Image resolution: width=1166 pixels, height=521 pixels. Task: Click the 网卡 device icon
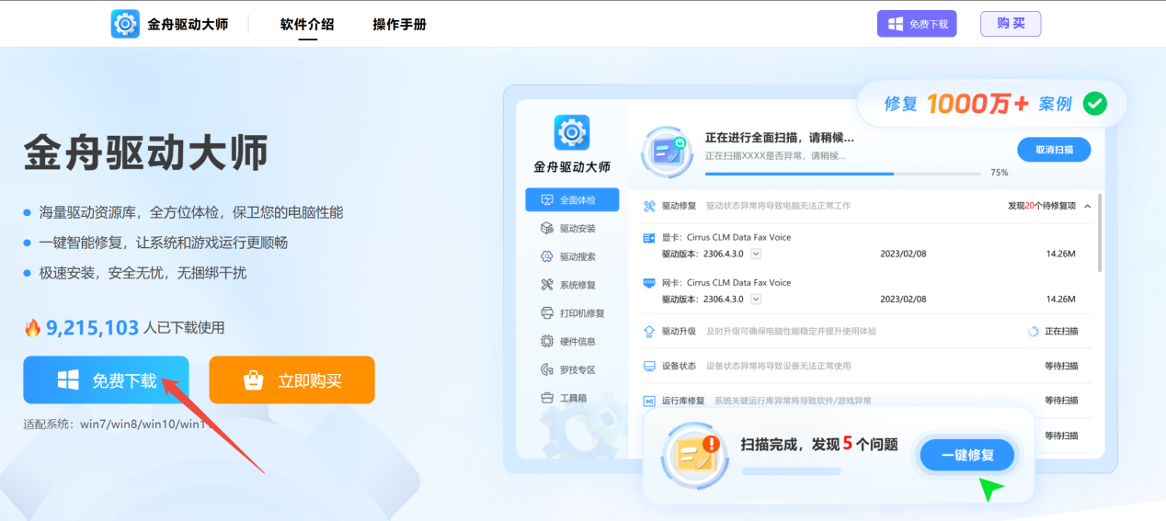(x=649, y=282)
